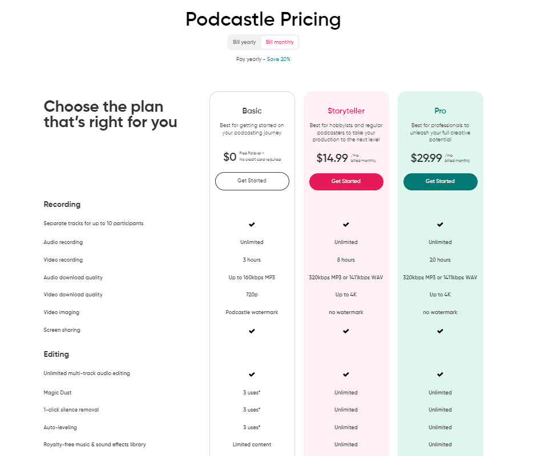The height and width of the screenshot is (456, 533).
Task: Click Pro checkmark for multi-track audio editing
Action: click(440, 374)
